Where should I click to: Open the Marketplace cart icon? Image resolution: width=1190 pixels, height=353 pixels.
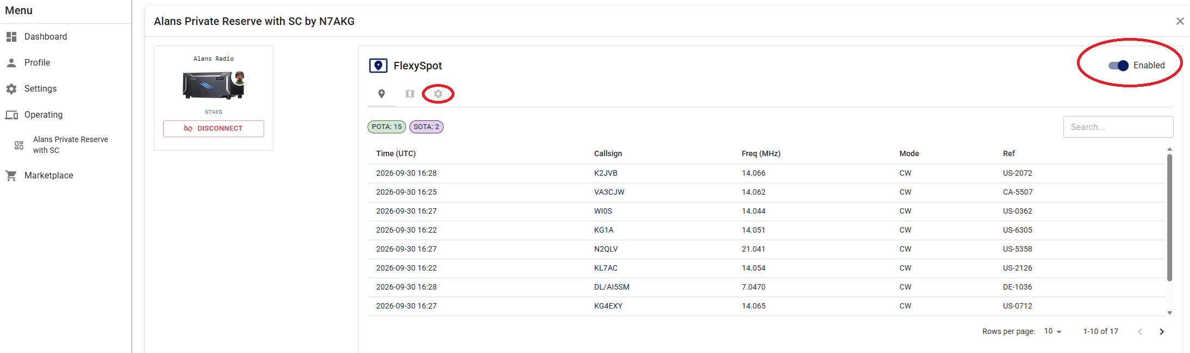11,176
